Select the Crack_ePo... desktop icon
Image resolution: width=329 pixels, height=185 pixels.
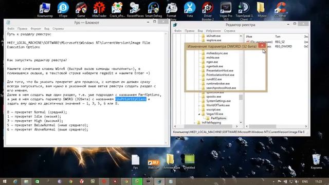tap(117, 9)
